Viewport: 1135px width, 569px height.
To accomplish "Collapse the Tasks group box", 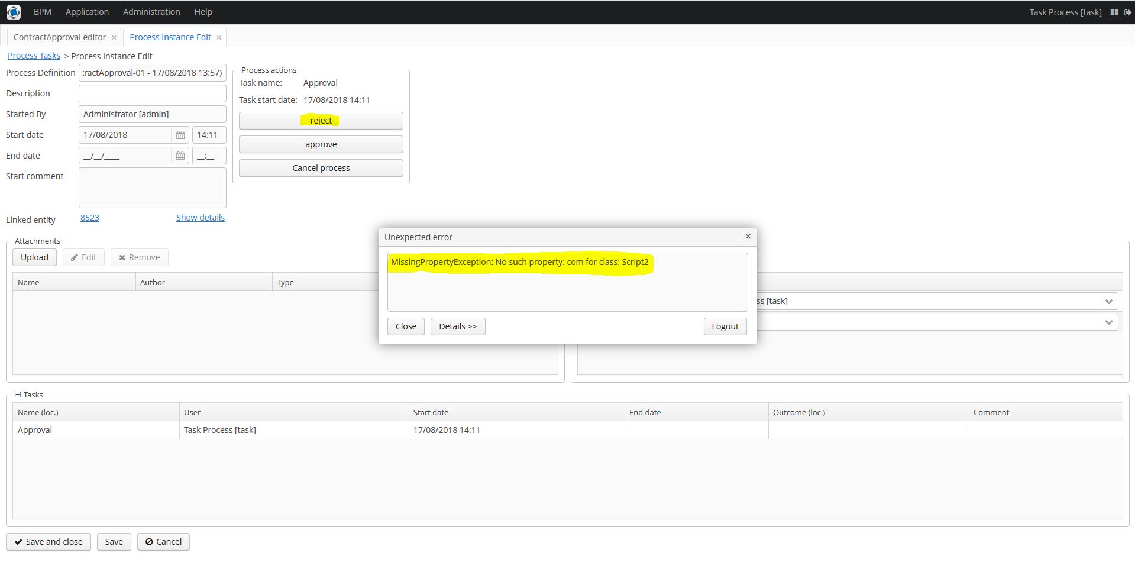I will pos(18,395).
